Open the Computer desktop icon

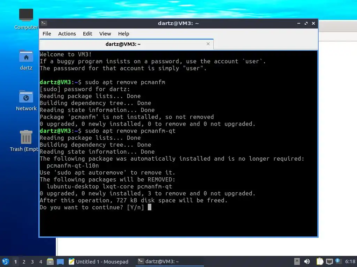[26, 19]
